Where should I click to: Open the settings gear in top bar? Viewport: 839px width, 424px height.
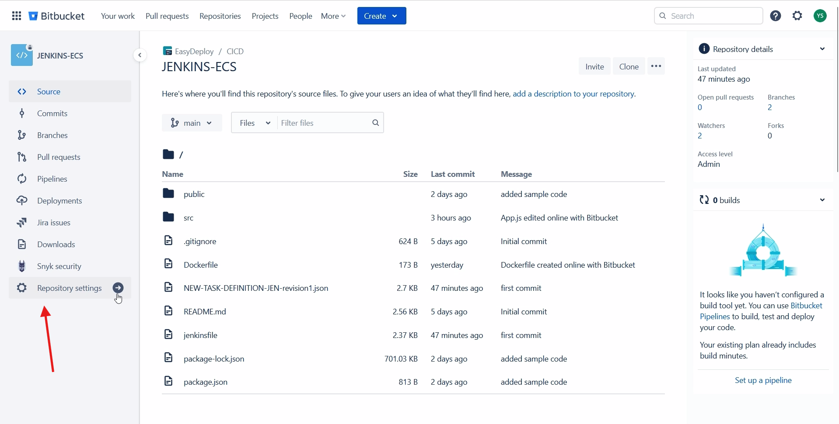[797, 16]
